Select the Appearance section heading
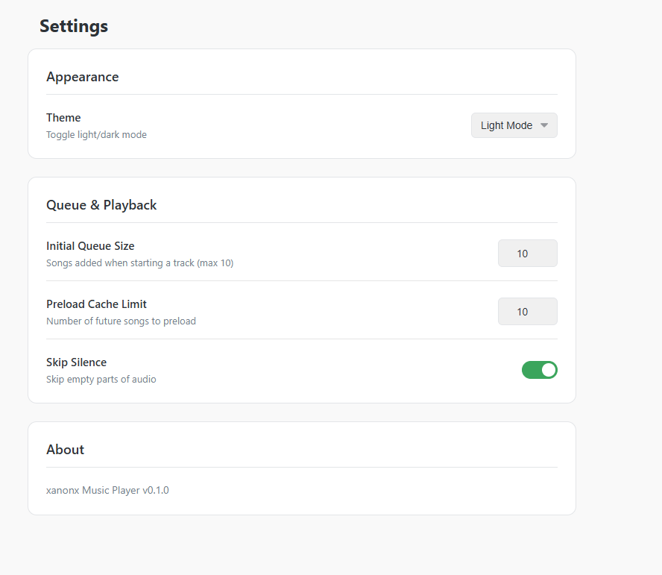 (82, 77)
